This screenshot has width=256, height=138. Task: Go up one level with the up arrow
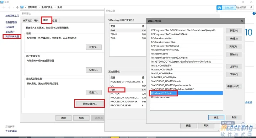coord(17,7)
